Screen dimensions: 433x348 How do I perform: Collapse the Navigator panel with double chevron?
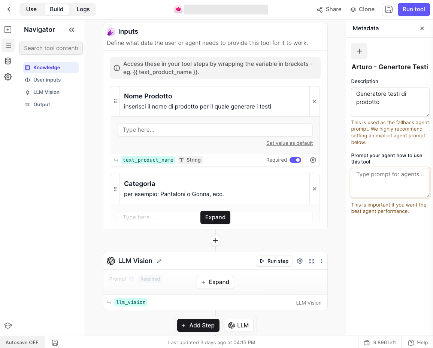[72, 30]
